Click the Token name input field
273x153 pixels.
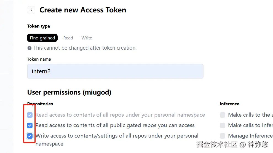point(115,71)
